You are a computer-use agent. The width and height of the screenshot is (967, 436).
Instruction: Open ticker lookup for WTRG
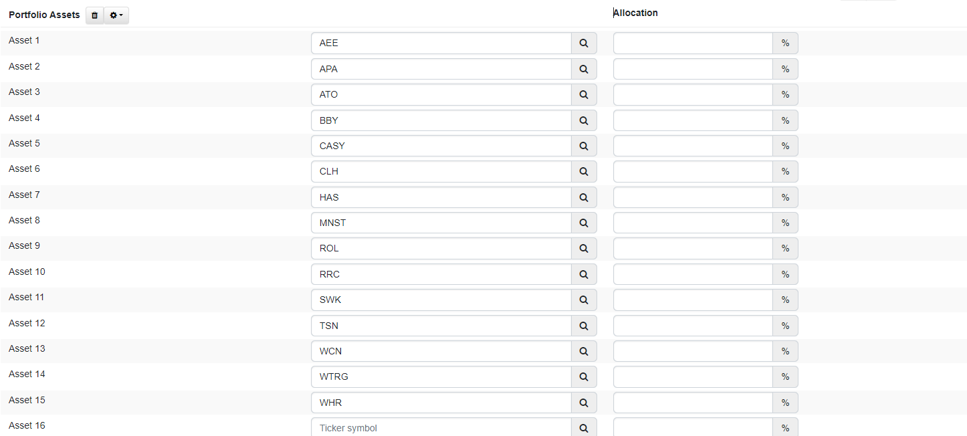(584, 376)
